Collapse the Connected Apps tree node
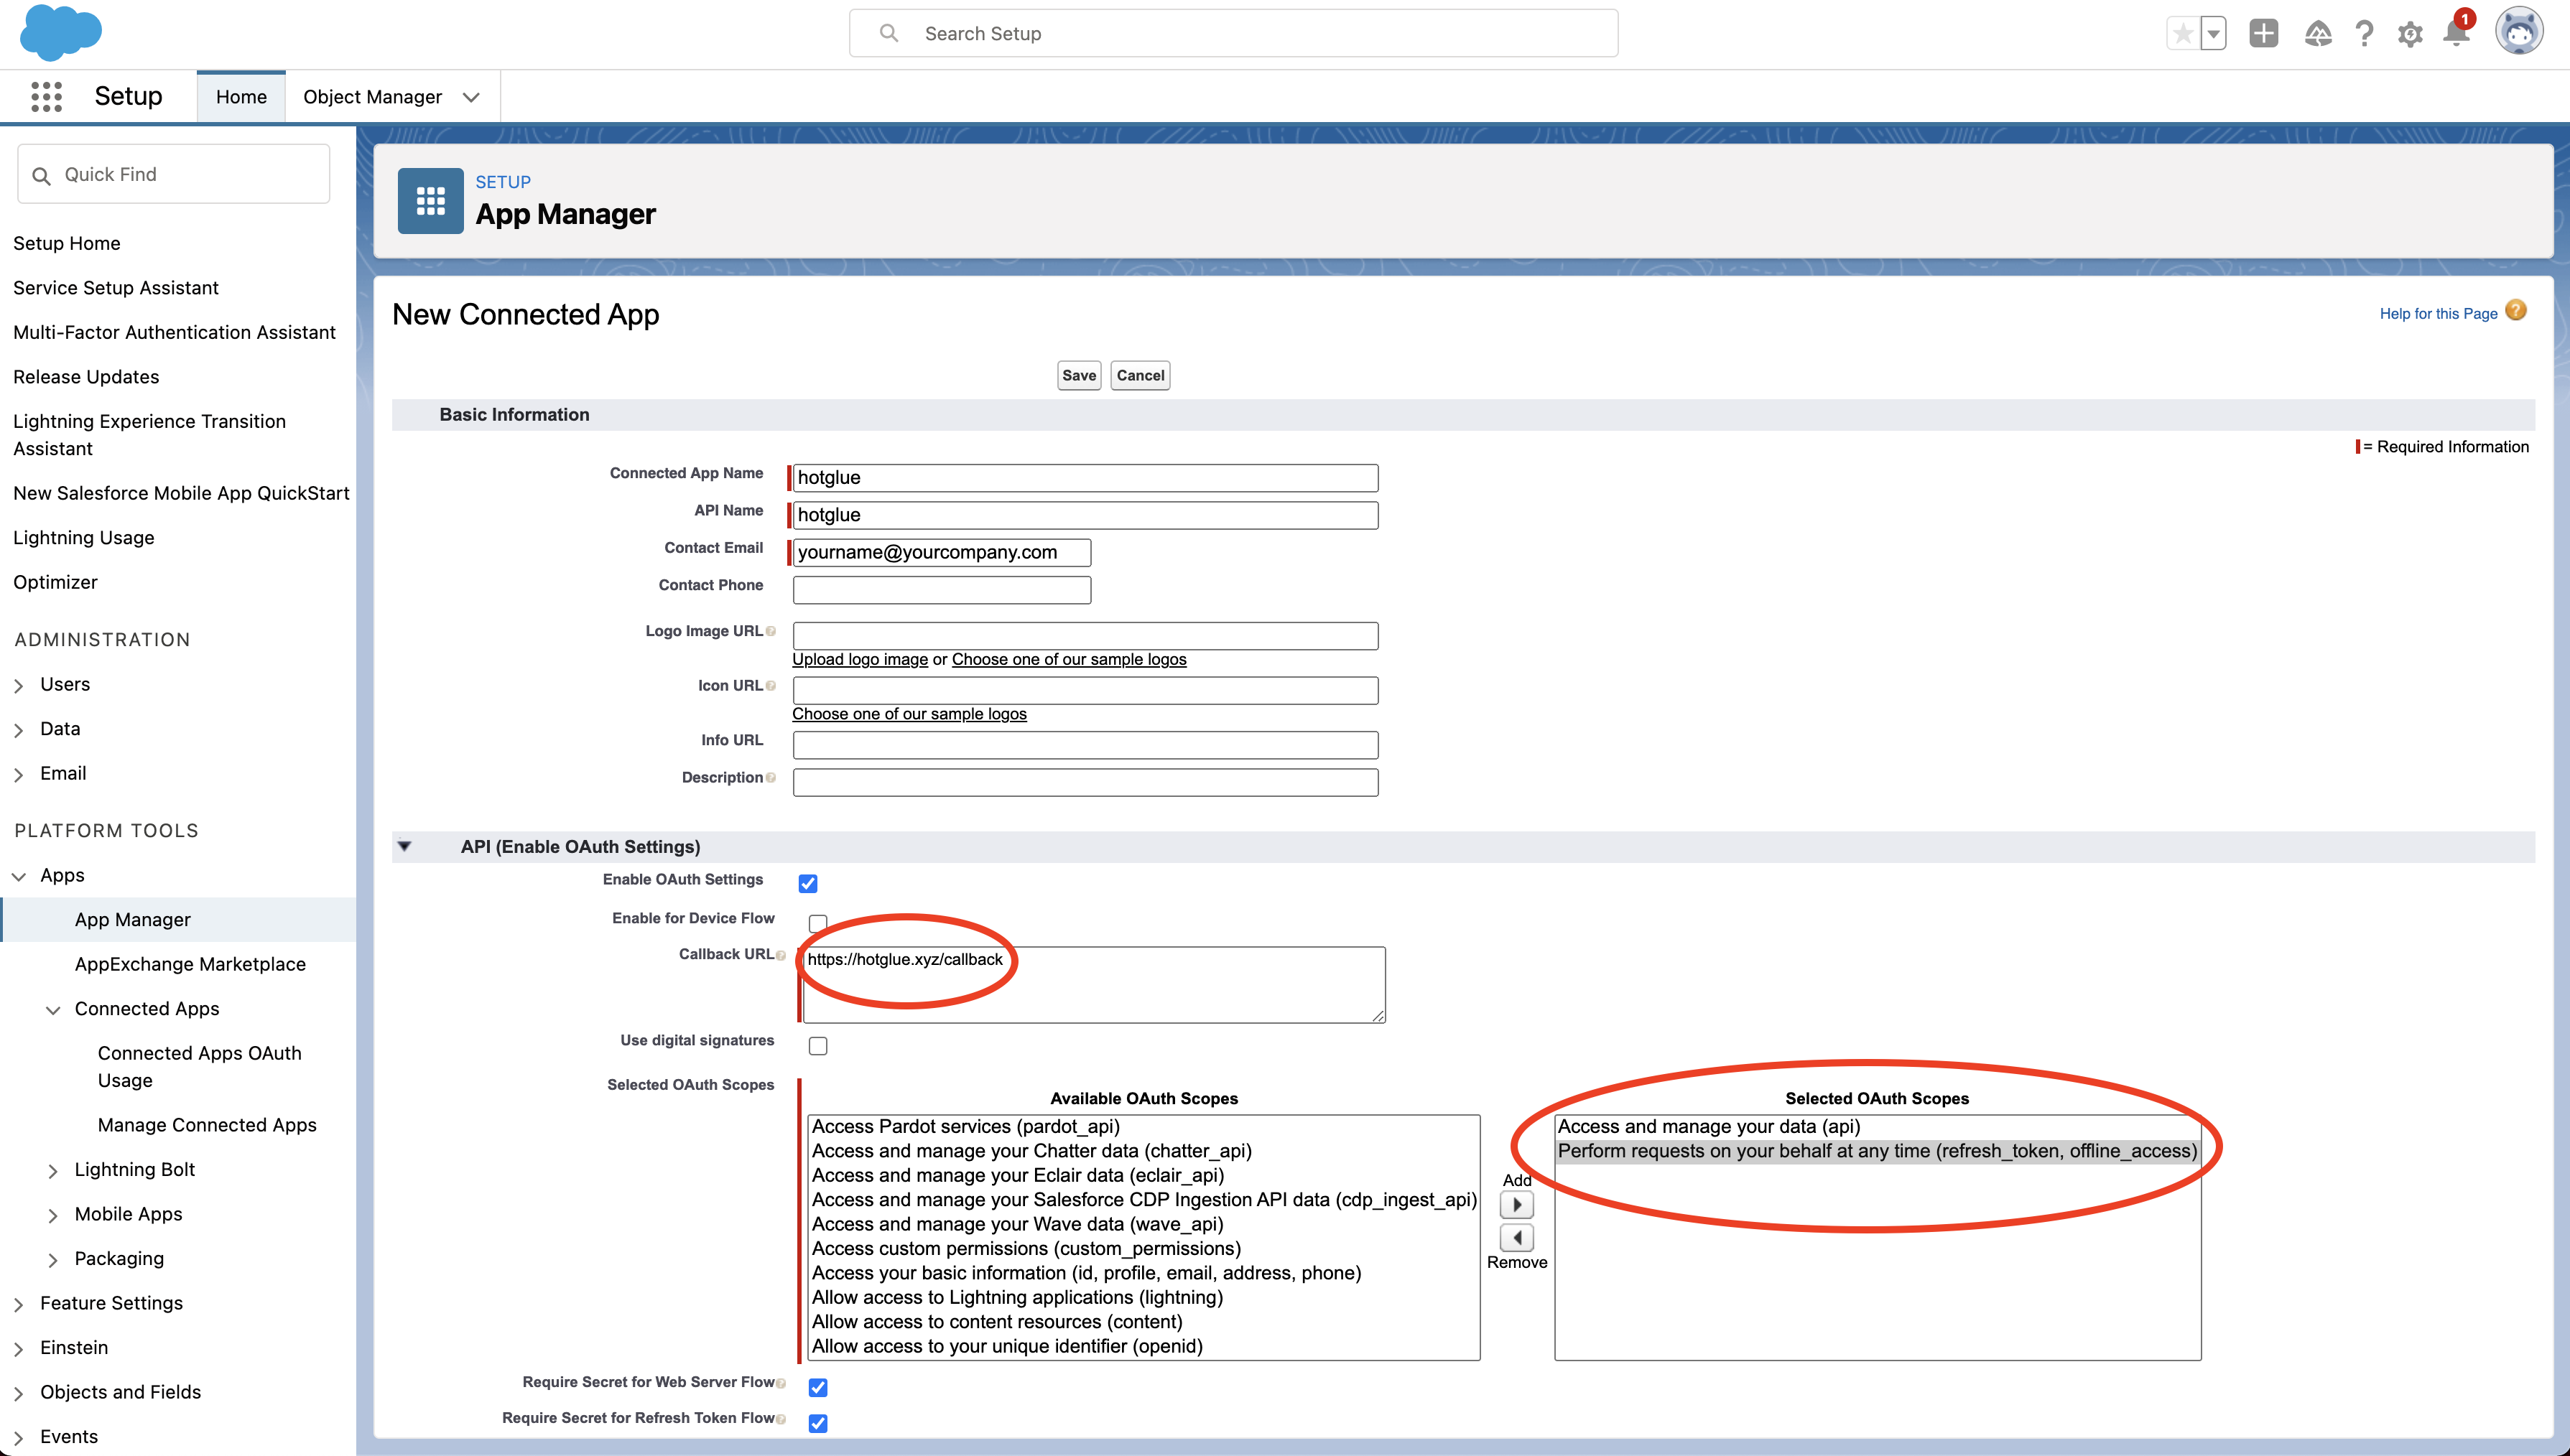The width and height of the screenshot is (2570, 1456). point(53,1010)
